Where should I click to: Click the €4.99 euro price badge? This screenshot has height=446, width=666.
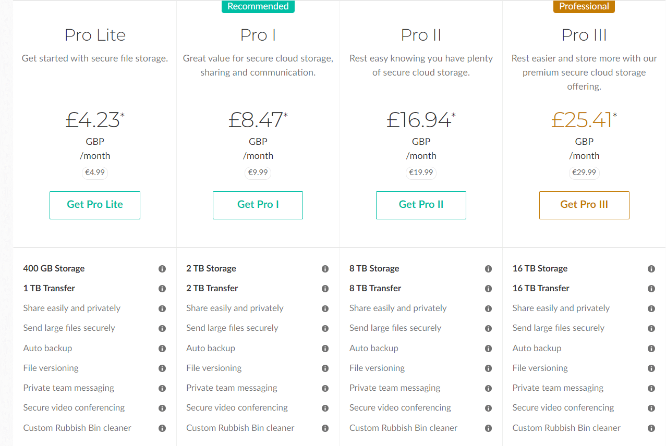[x=95, y=172]
